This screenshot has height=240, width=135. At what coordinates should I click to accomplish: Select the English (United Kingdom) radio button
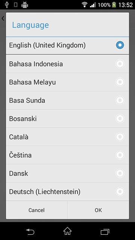(x=120, y=45)
